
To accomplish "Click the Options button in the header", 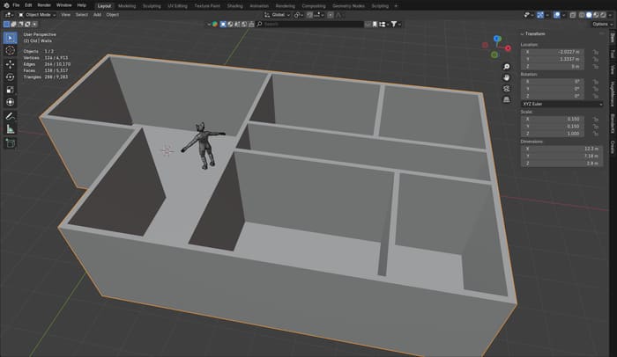I will pyautogui.click(x=601, y=24).
